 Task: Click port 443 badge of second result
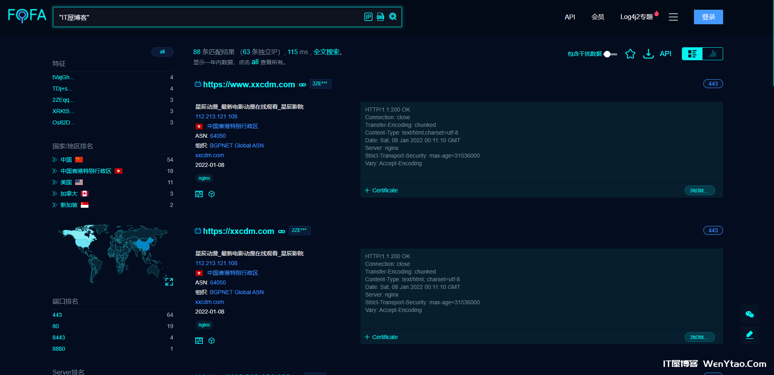[x=713, y=230]
